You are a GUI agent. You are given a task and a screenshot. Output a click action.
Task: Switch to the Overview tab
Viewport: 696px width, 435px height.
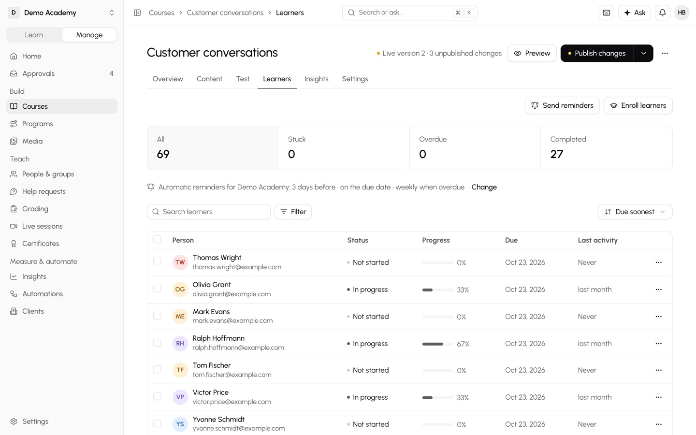(x=168, y=79)
